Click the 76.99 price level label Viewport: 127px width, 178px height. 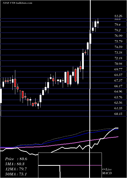[x=118, y=36]
